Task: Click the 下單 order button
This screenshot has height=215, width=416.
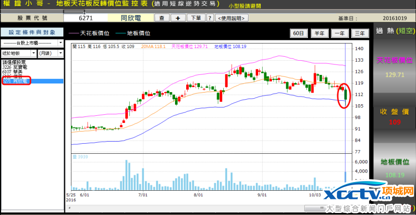Action: click(195, 18)
